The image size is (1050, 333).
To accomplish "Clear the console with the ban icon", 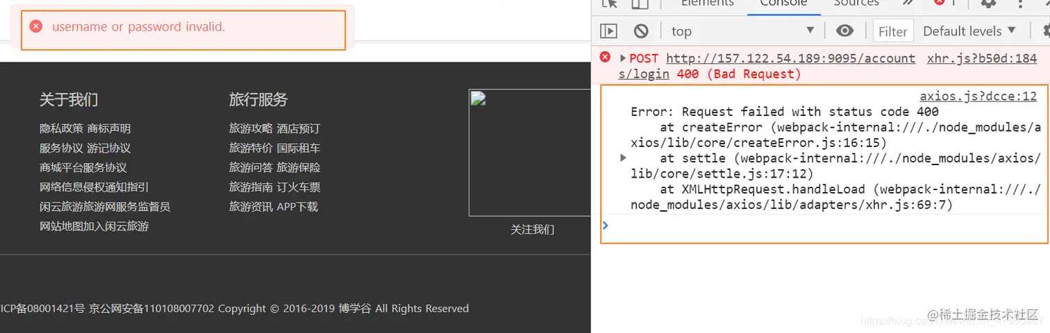I will point(641,31).
